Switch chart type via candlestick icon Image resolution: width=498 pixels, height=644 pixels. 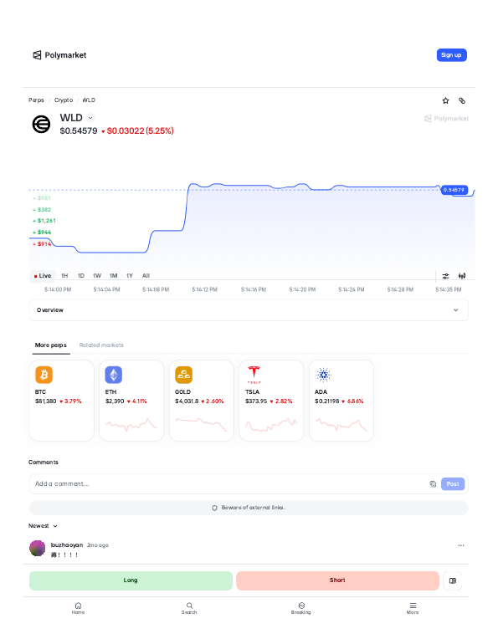point(462,276)
